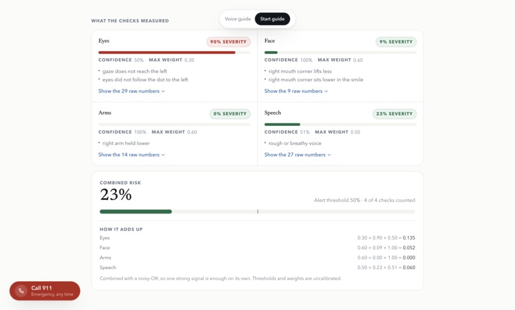The image size is (515, 310).
Task: Click Eyes row in How it adds up
Action: pos(257,238)
